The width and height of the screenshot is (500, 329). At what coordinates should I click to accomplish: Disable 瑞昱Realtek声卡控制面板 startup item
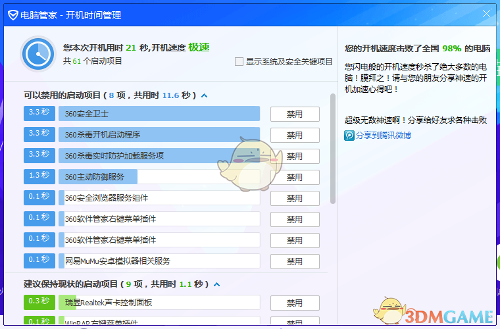point(295,303)
